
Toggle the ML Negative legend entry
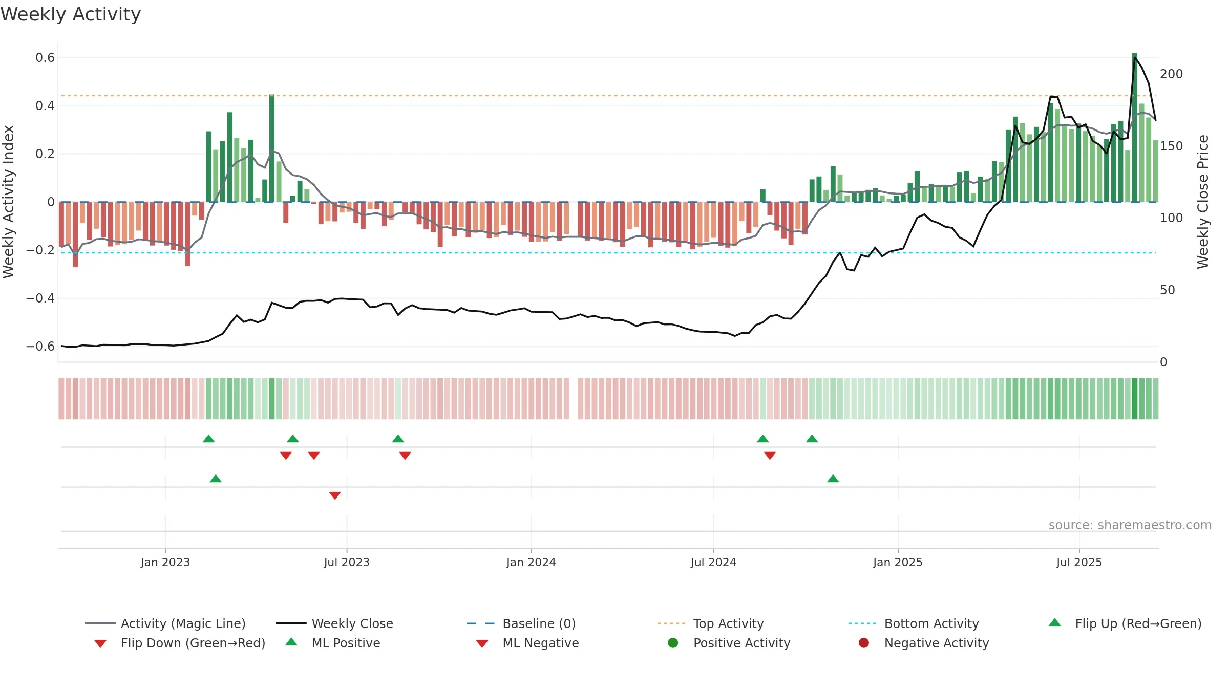pos(527,643)
